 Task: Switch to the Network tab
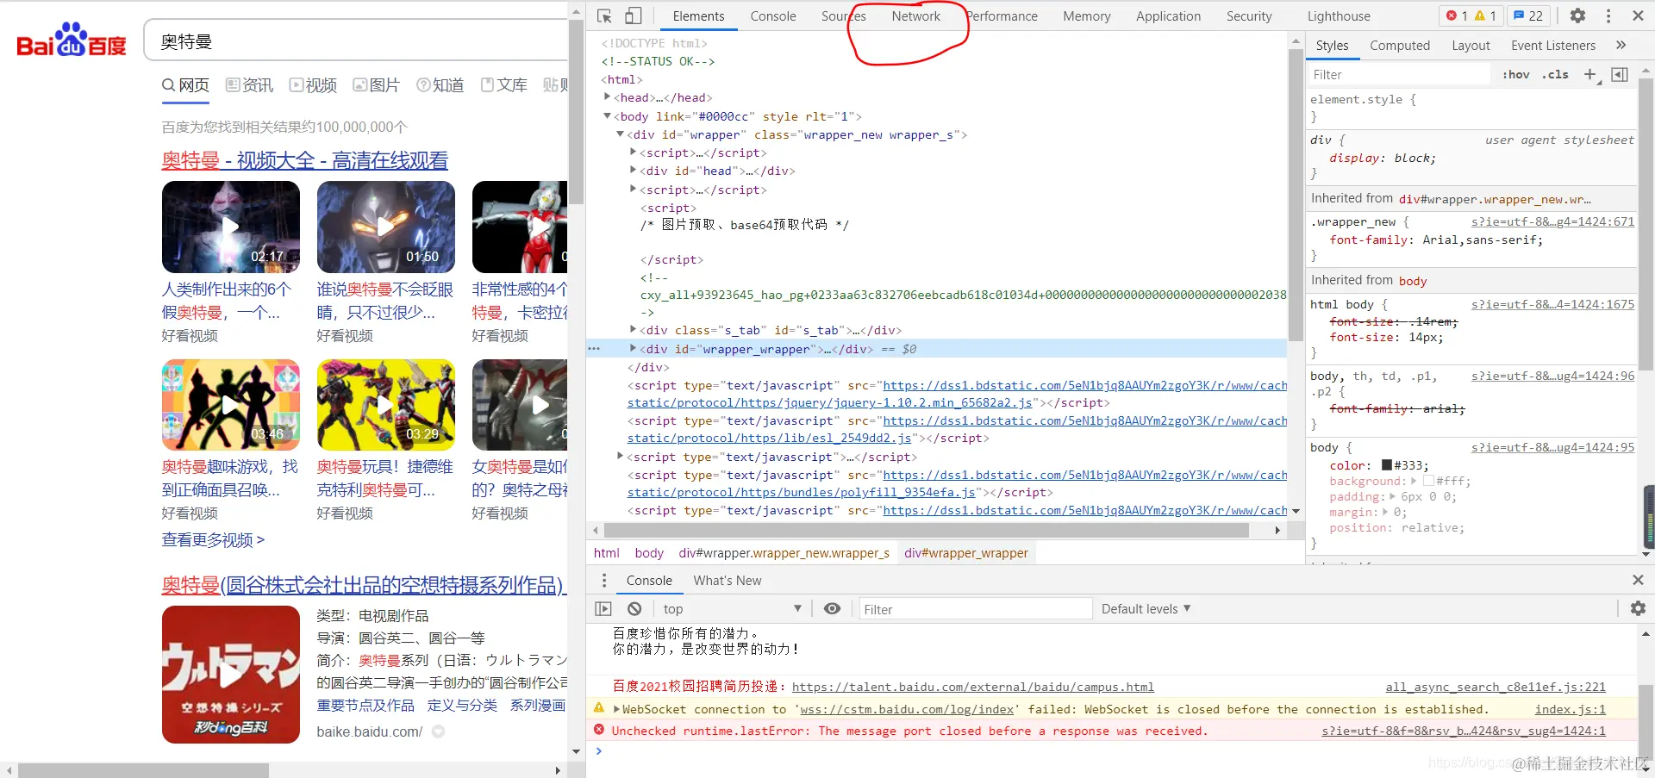[x=915, y=16]
